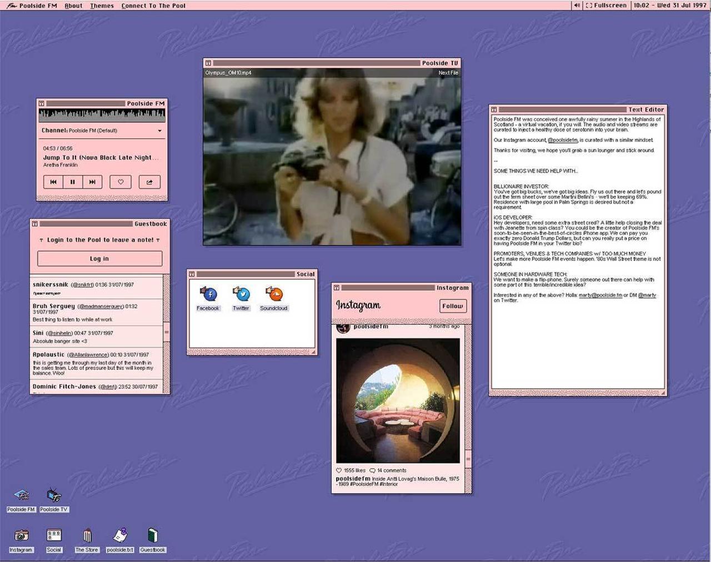The width and height of the screenshot is (711, 562).
Task: Click the audio waveform in Poolside FM
Action: (x=102, y=115)
